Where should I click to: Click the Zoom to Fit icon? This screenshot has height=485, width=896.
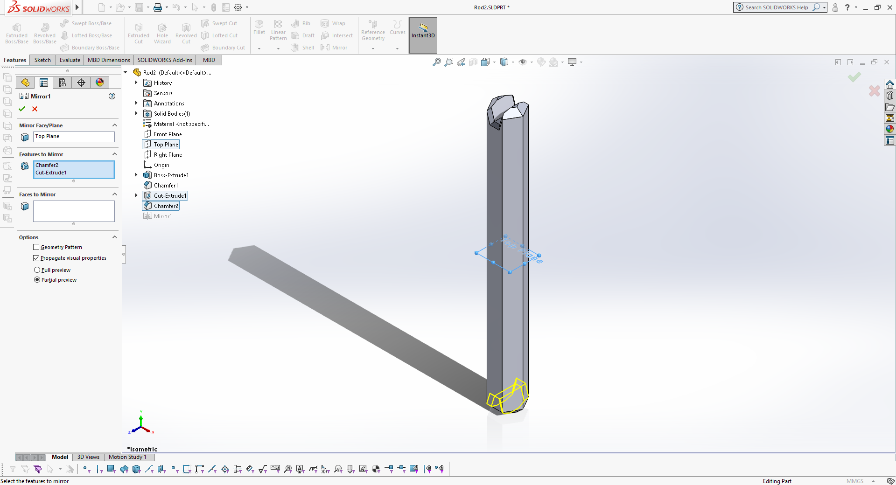(x=437, y=62)
